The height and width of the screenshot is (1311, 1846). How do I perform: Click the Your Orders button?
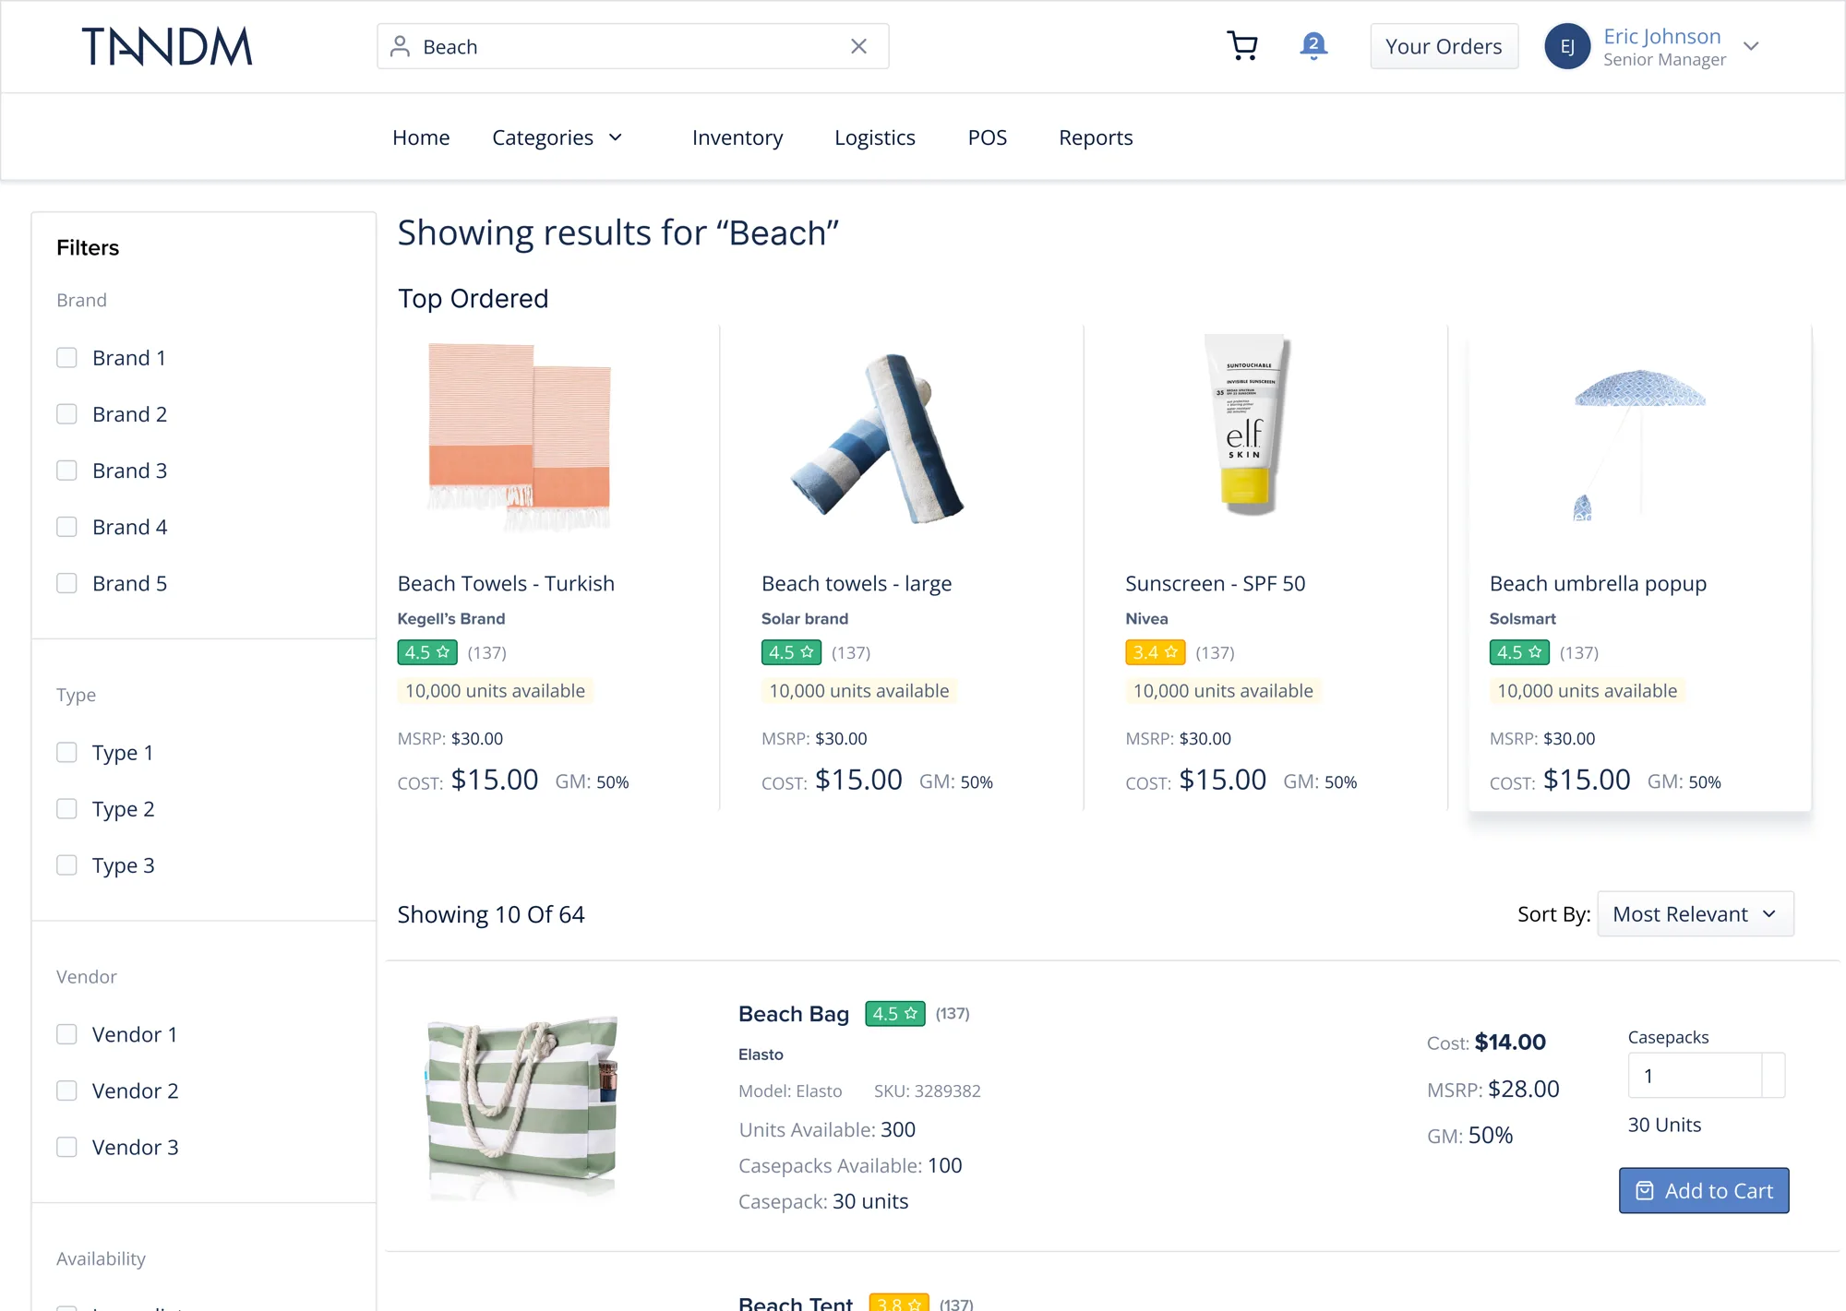1444,46
